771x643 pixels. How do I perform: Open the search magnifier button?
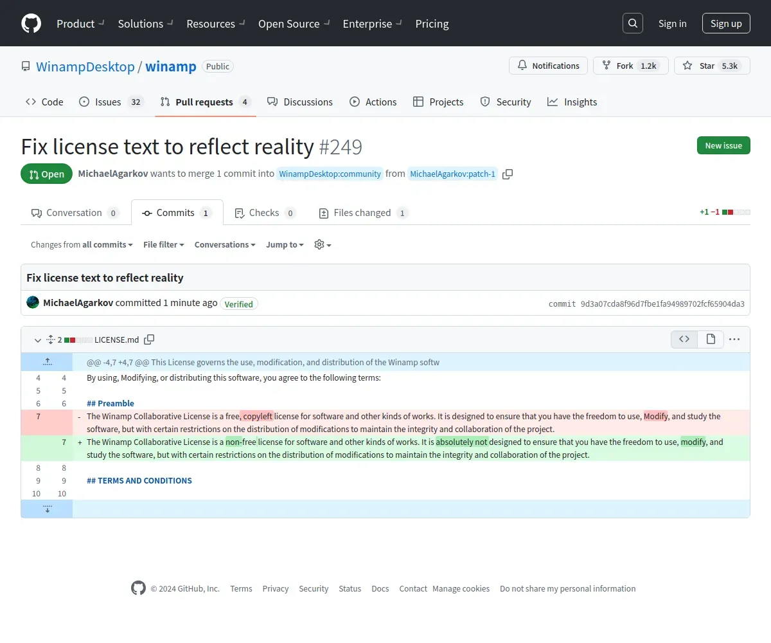pyautogui.click(x=633, y=23)
